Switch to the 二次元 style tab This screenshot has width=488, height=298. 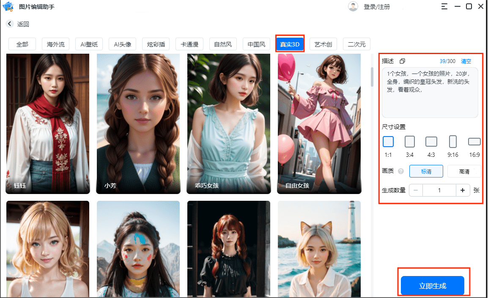[356, 44]
